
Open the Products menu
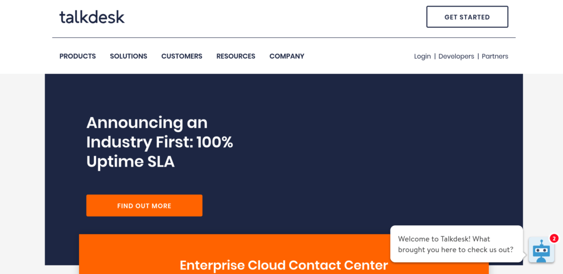pyautogui.click(x=78, y=56)
